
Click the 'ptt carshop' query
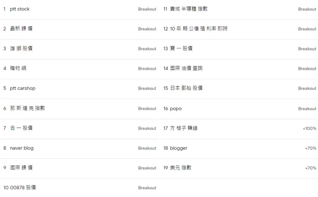(x=23, y=88)
